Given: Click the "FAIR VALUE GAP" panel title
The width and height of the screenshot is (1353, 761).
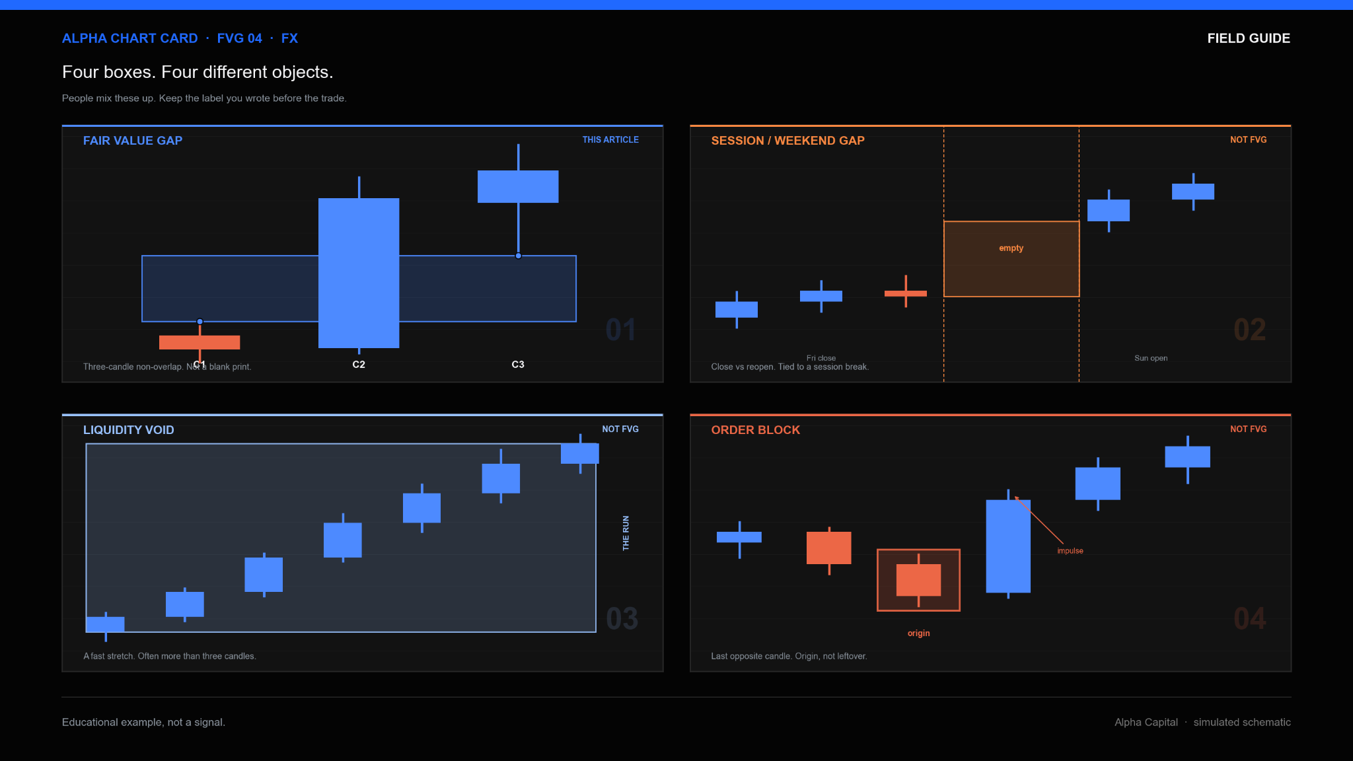Looking at the screenshot, I should [133, 141].
